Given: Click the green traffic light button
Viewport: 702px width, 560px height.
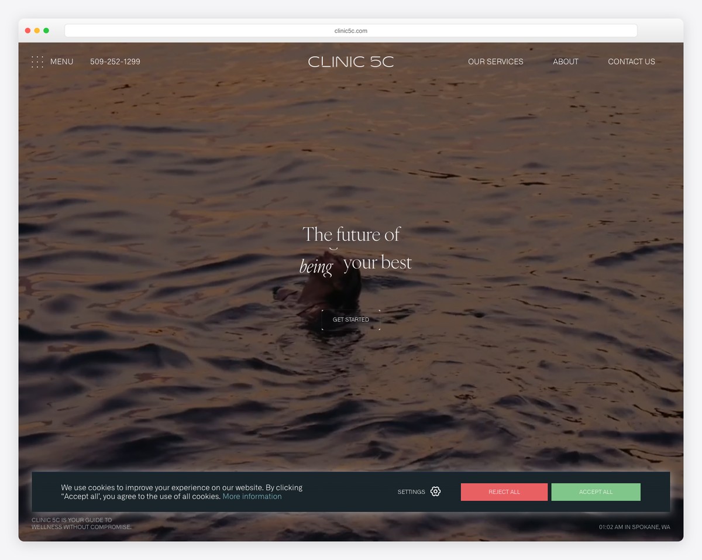Looking at the screenshot, I should click(x=46, y=30).
